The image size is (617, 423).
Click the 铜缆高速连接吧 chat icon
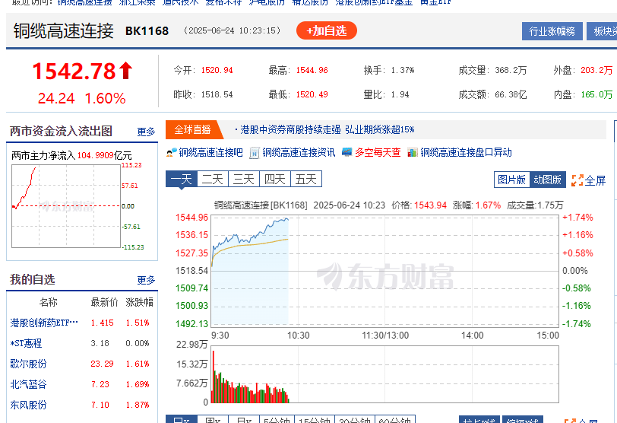[x=171, y=152]
